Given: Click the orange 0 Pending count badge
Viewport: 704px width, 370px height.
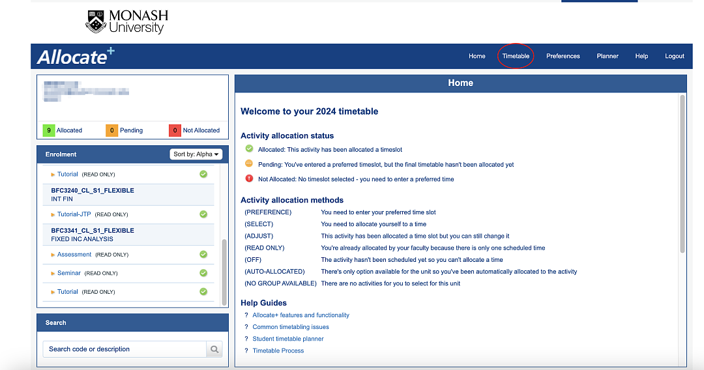Looking at the screenshot, I should tap(112, 130).
